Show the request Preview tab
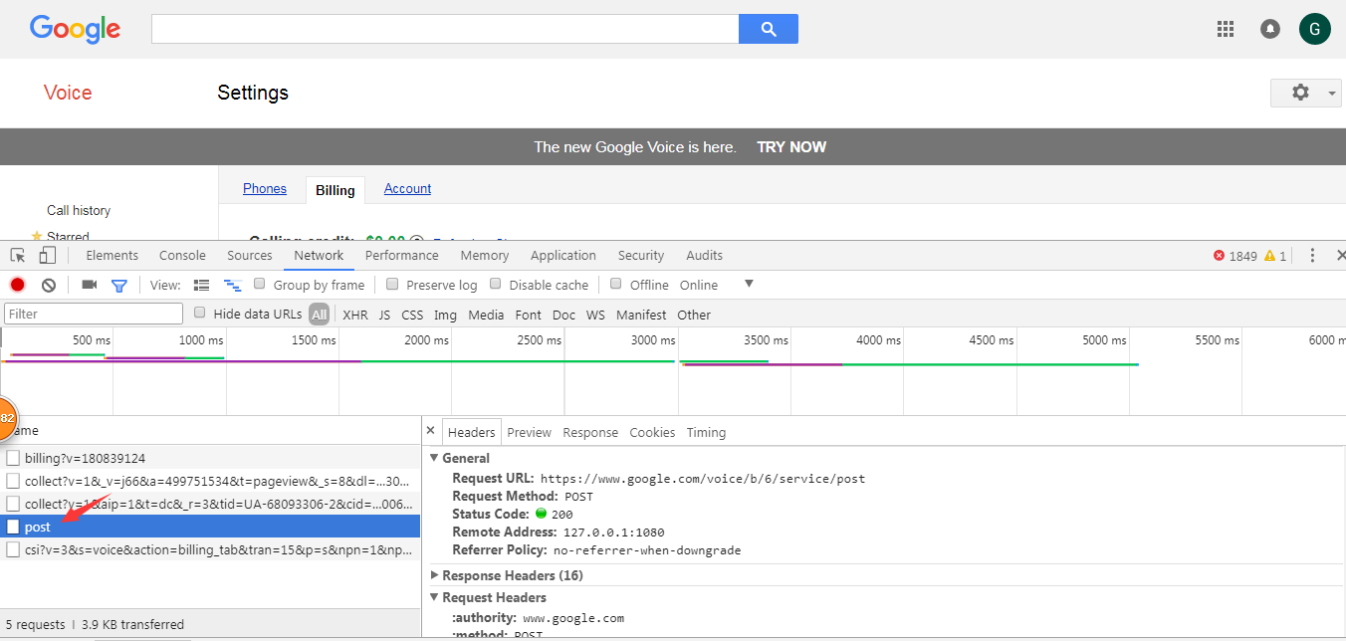1346x641 pixels. 529,432
